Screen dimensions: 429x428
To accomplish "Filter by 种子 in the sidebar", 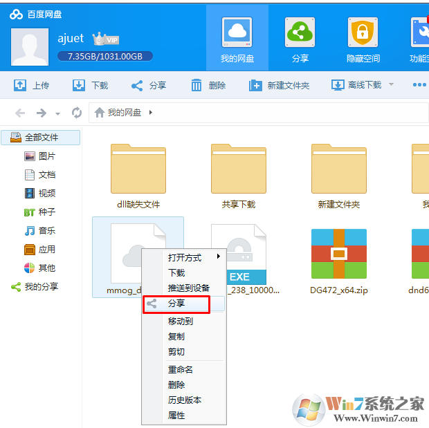I will [40, 212].
